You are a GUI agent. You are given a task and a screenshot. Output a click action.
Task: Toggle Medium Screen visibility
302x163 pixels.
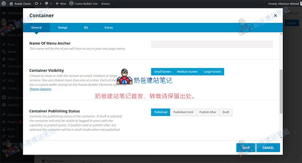coord(187,71)
